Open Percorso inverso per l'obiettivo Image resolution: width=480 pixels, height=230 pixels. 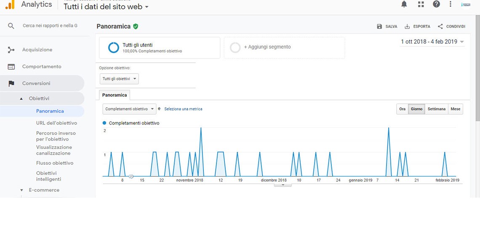56,136
